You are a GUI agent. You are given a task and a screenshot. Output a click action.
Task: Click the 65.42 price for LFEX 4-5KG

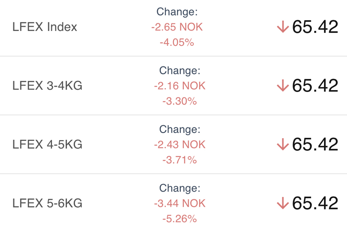tap(315, 145)
